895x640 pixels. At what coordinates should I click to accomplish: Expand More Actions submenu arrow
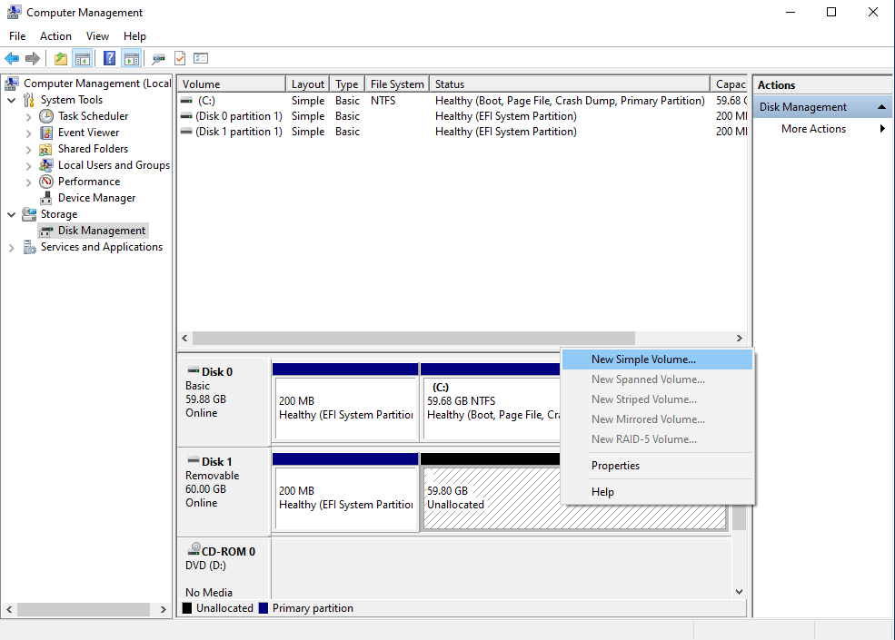pyautogui.click(x=882, y=129)
